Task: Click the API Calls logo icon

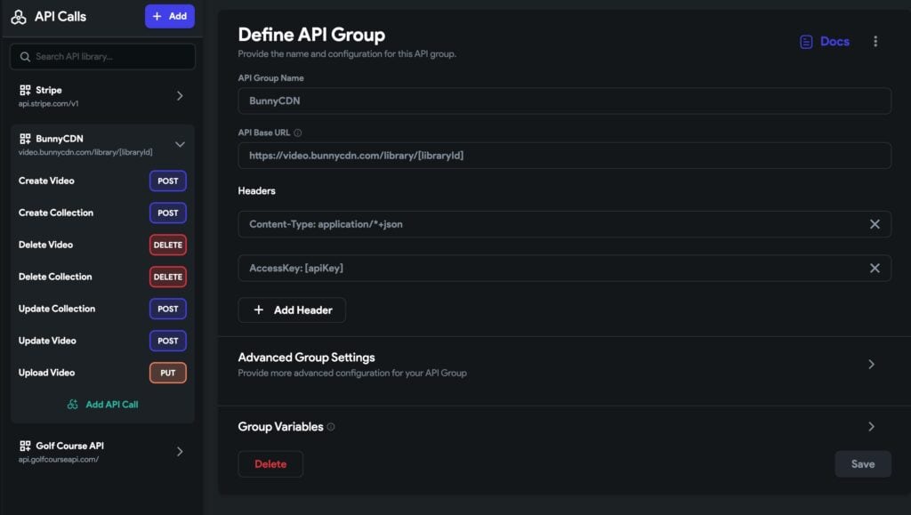Action: click(19, 17)
